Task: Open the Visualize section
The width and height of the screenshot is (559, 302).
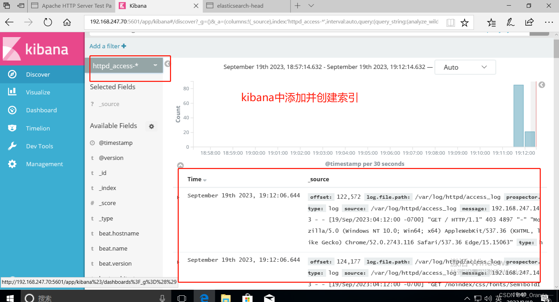Action: click(x=38, y=92)
